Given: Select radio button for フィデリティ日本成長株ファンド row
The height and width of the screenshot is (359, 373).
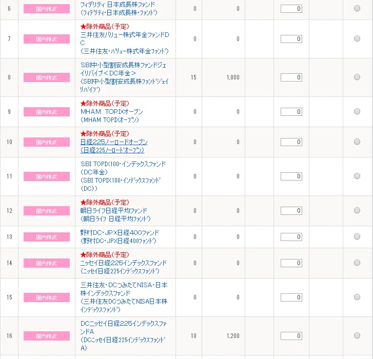Looking at the screenshot, I should [x=357, y=9].
